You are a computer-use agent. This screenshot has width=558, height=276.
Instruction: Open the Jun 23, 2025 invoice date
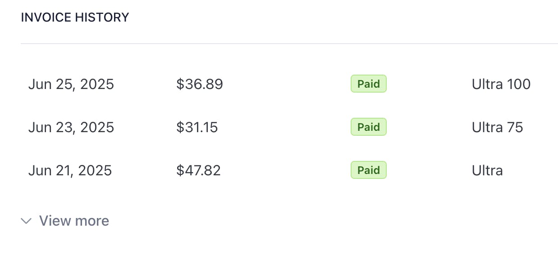pos(71,127)
